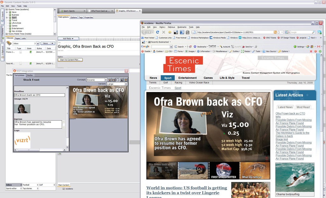Click the FIRST SPACE TWITTER thumbnail

(224, 171)
